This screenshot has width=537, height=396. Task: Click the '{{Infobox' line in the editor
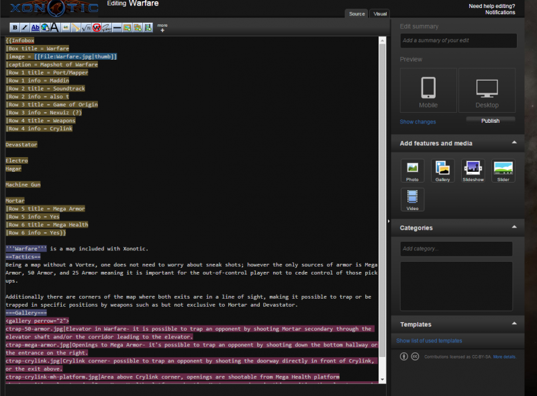20,40
